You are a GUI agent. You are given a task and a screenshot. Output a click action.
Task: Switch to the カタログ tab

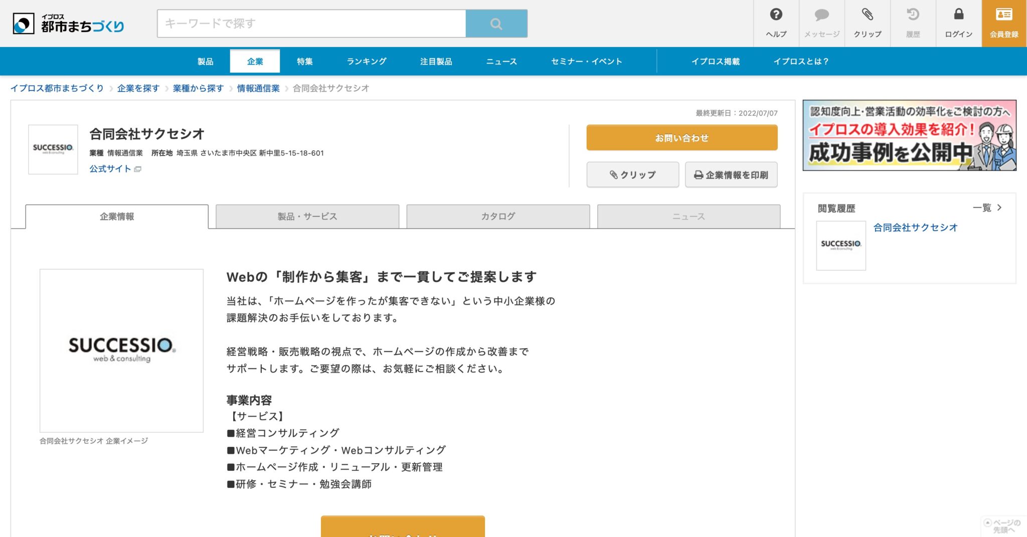coord(498,216)
